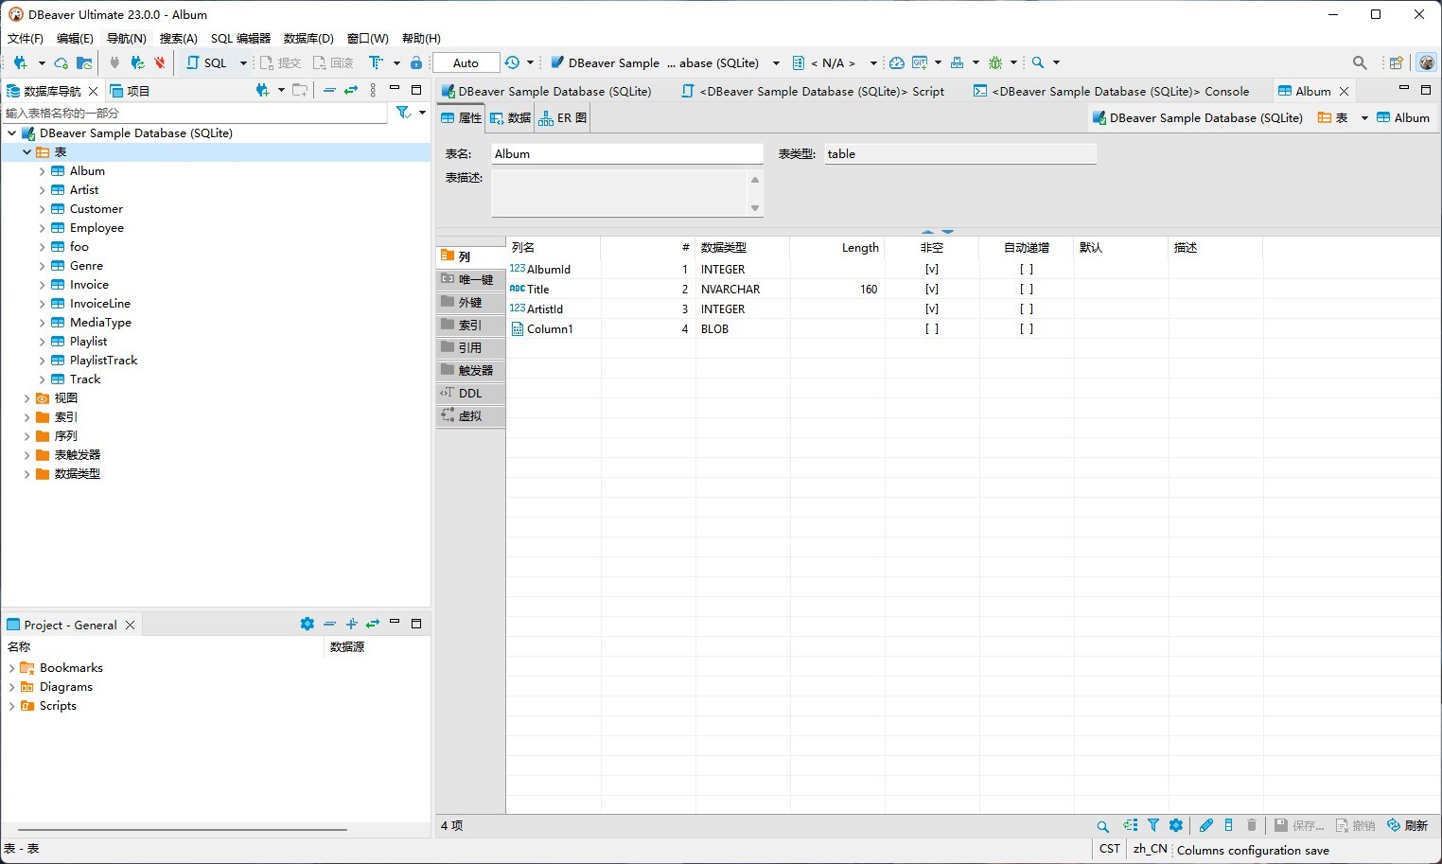The width and height of the screenshot is (1442, 864).
Task: Click the Album breadcrumb at top right
Action: 1403,118
